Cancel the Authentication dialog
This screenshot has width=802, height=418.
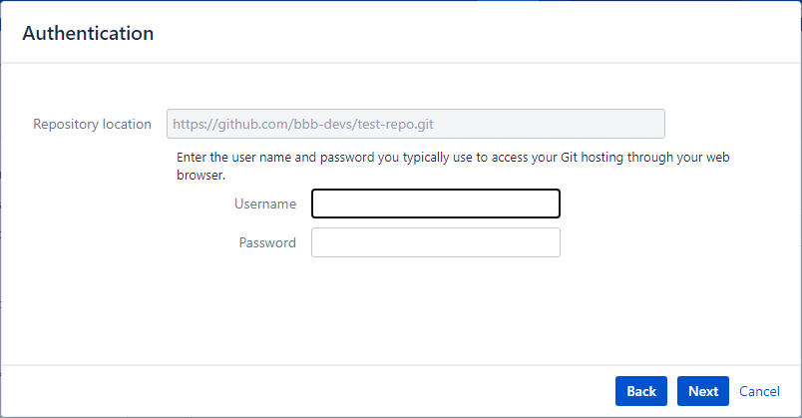tap(759, 391)
